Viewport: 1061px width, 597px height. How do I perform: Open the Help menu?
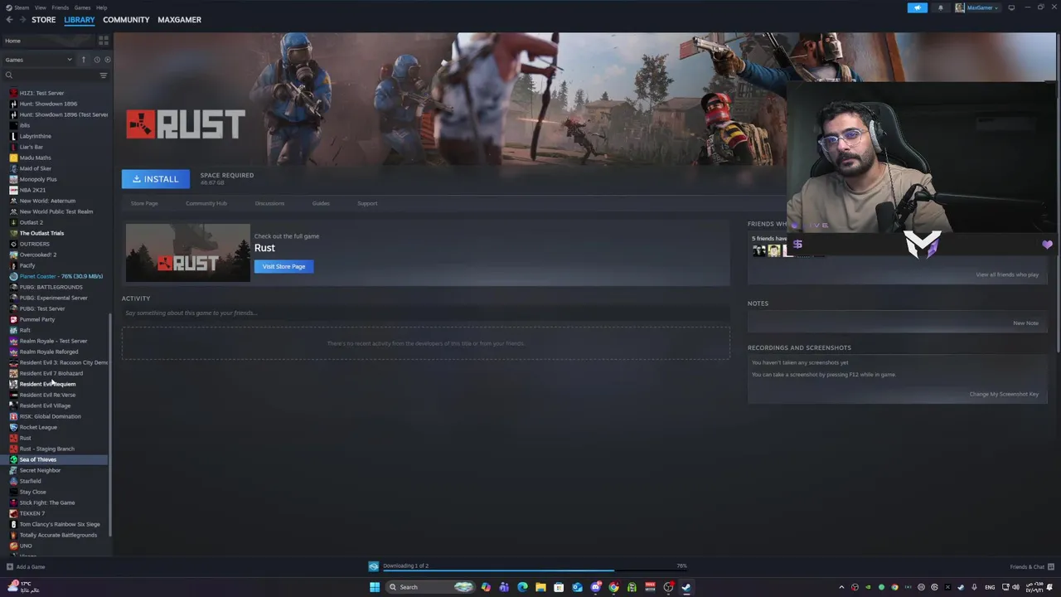(x=101, y=7)
